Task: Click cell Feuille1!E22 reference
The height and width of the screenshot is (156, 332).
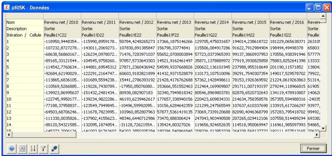Action: 137,35
